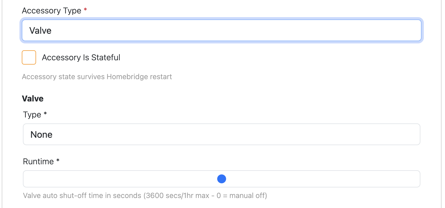Click the "Type" label under the Valve heading
Image resolution: width=445 pixels, height=208 pixels.
click(x=32, y=115)
